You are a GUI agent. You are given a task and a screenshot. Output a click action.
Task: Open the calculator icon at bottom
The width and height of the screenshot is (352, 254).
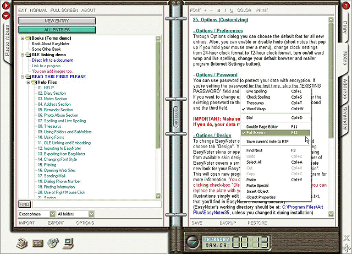[x=37, y=243]
